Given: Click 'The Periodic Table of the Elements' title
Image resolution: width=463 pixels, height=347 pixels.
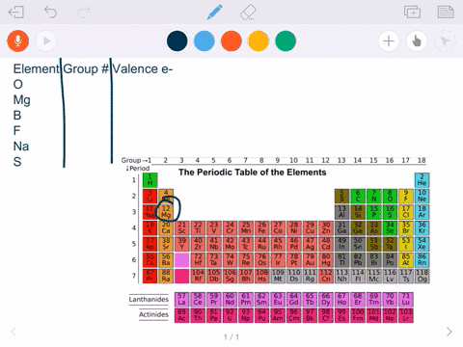Looking at the screenshot, I should pos(253,173).
